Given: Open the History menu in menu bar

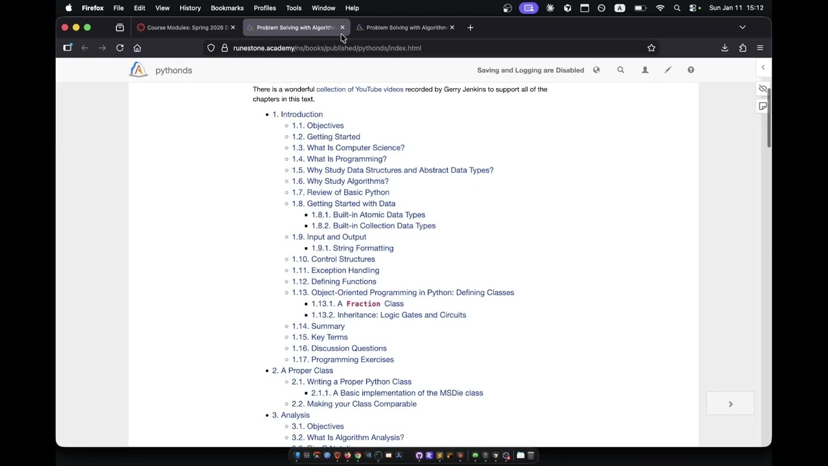Looking at the screenshot, I should [x=190, y=8].
